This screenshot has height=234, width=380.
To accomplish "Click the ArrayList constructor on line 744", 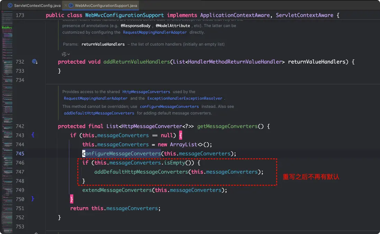I will pos(183,144).
